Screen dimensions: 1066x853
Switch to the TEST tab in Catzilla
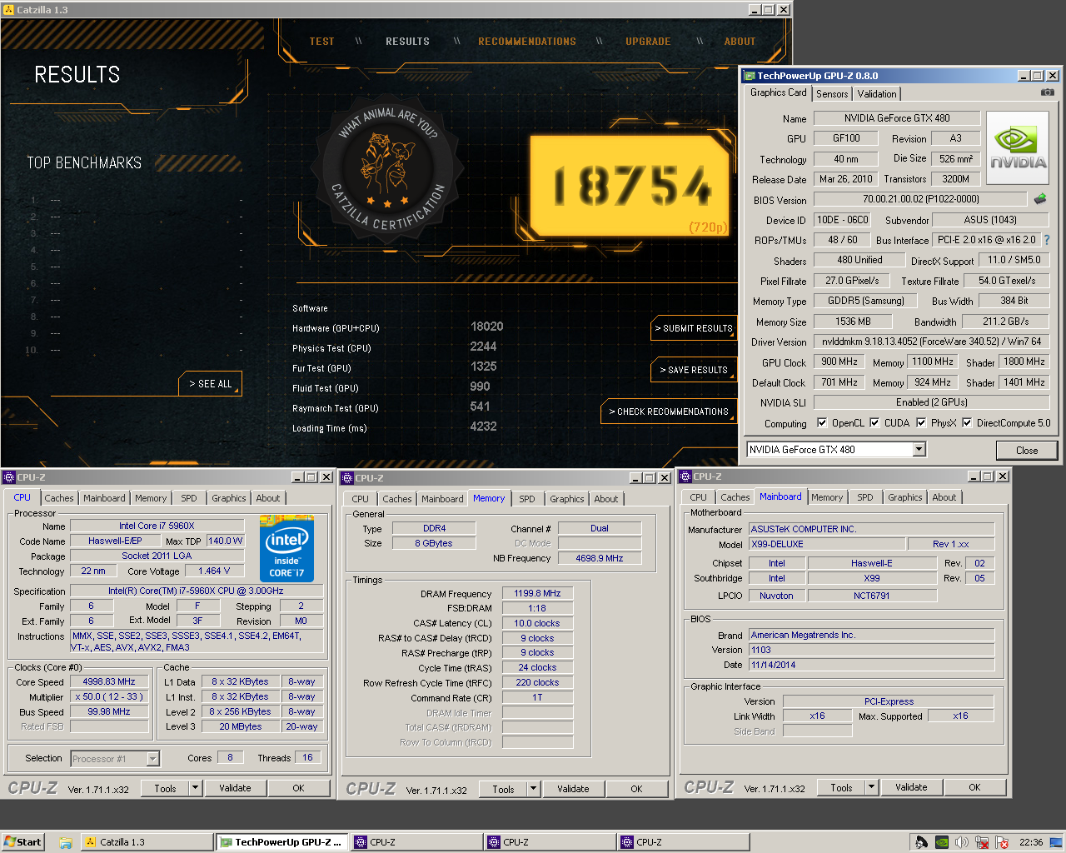point(321,42)
